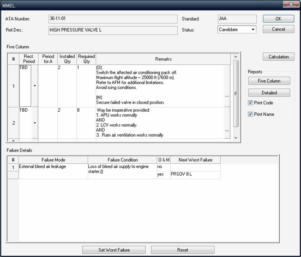
Task: Click O & M cell showing 'no'
Action: click(x=164, y=167)
